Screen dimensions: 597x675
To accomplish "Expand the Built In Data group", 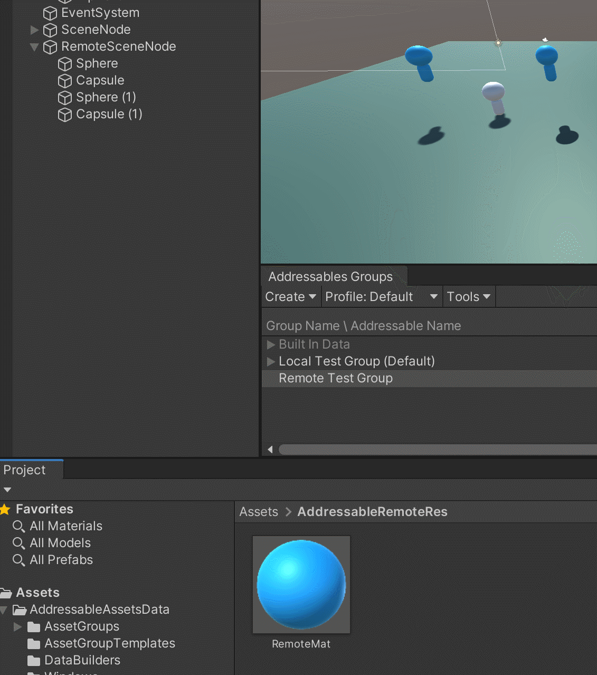I will pos(271,344).
